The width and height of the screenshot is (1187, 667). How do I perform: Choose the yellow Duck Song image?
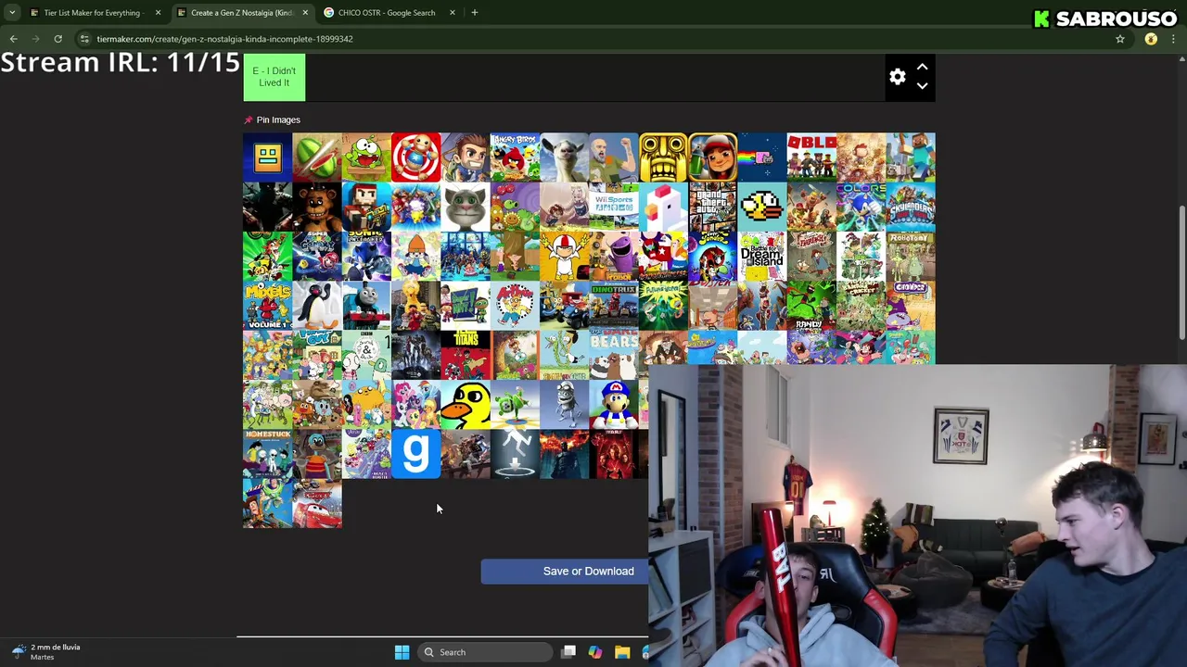465,404
